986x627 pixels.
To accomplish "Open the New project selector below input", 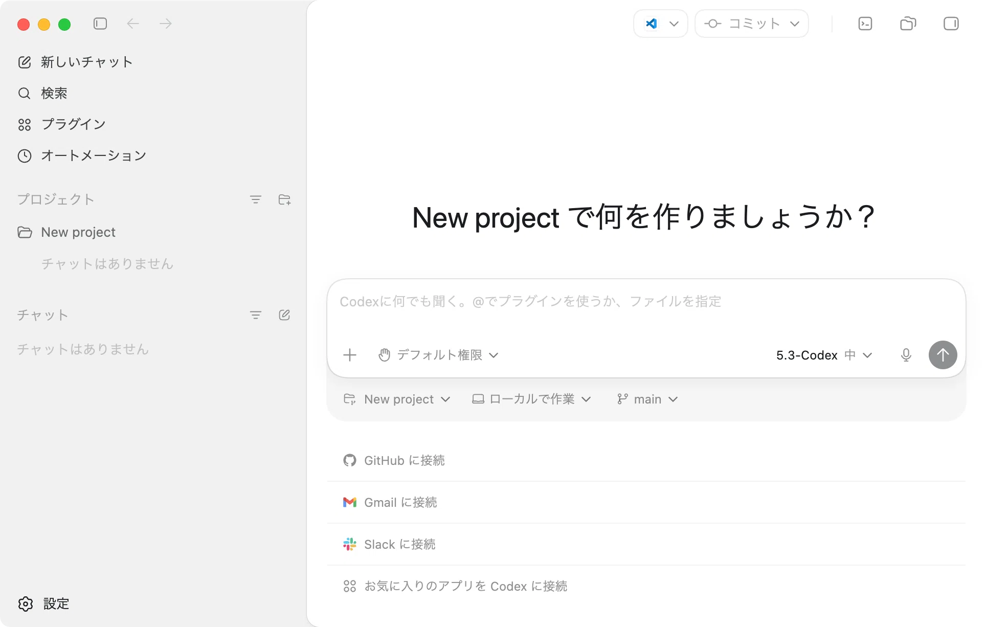I will [x=397, y=399].
